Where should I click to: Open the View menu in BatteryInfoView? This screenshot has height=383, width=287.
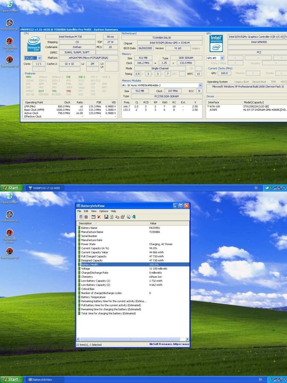[x=94, y=211]
